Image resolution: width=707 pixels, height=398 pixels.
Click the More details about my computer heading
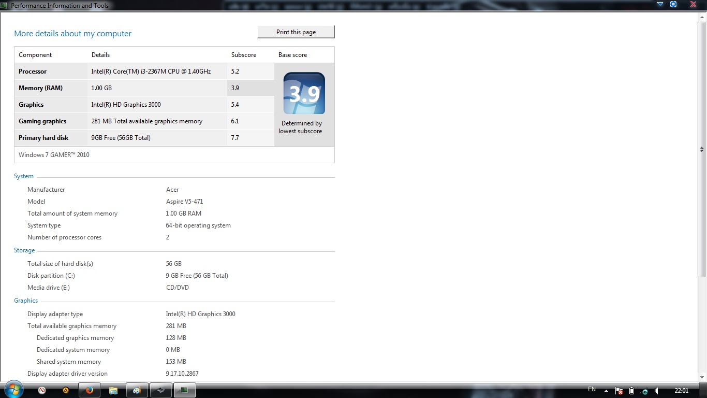pyautogui.click(x=73, y=34)
